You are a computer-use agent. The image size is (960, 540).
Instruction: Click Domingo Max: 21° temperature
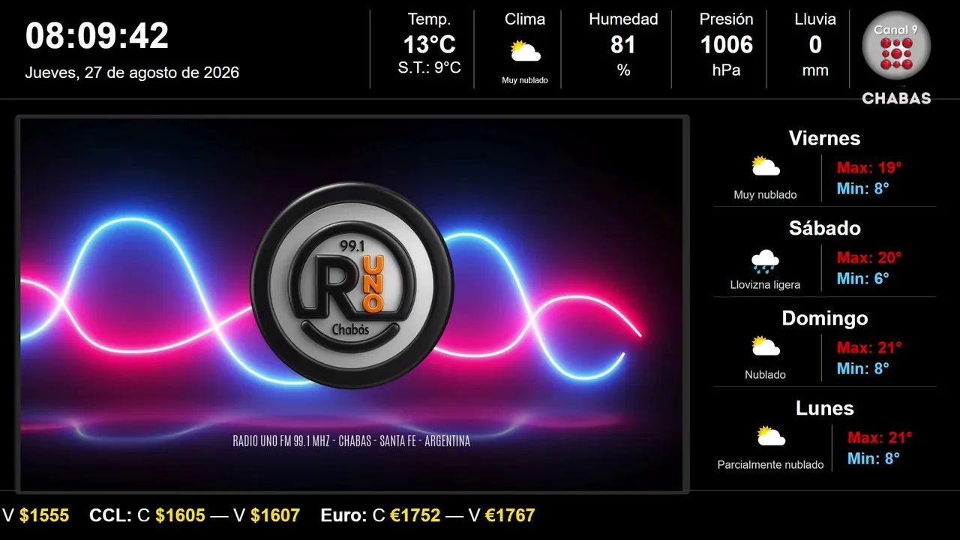tap(869, 347)
